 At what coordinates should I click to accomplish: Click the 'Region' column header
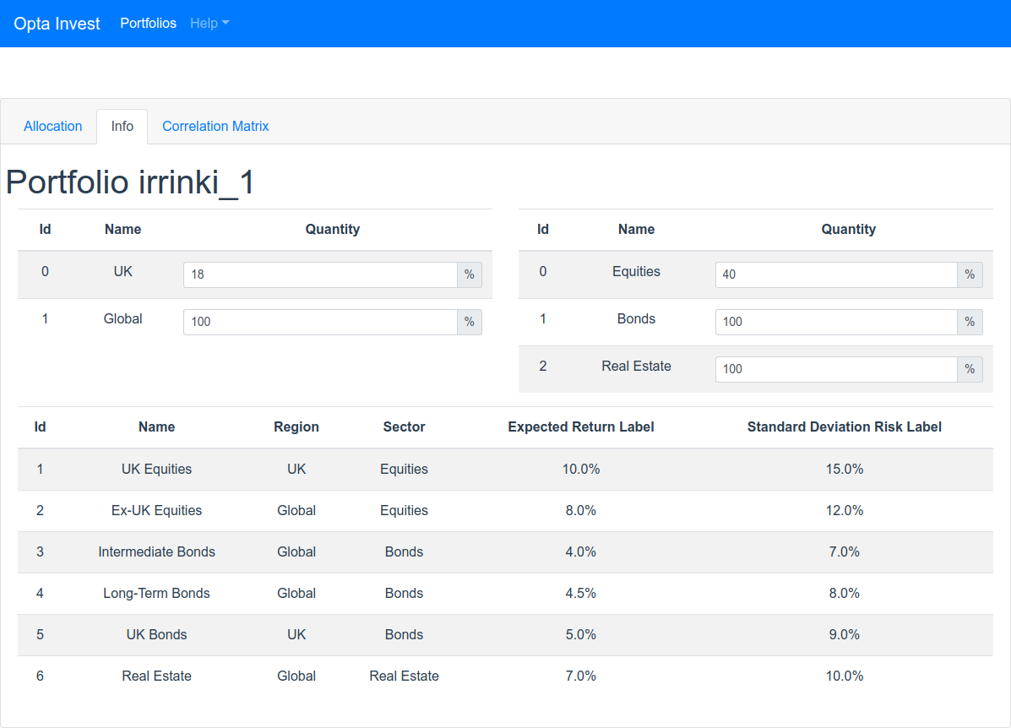[x=296, y=426]
